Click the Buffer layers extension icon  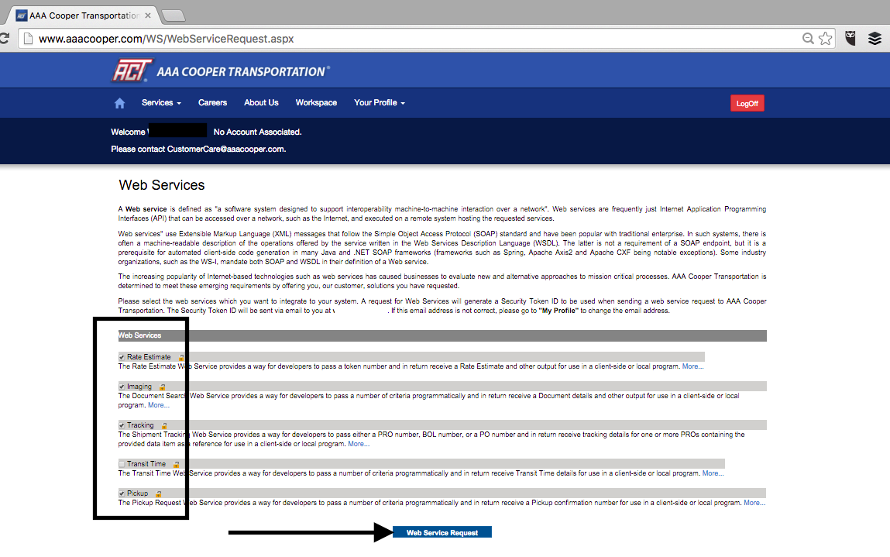point(875,38)
